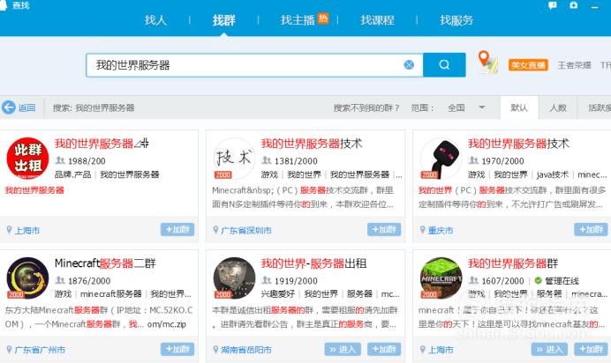Viewport: 611px width, 363px height.
Task: Click the pin icon beside 上海市 in 我的世界服务器群 card
Action: point(422,350)
